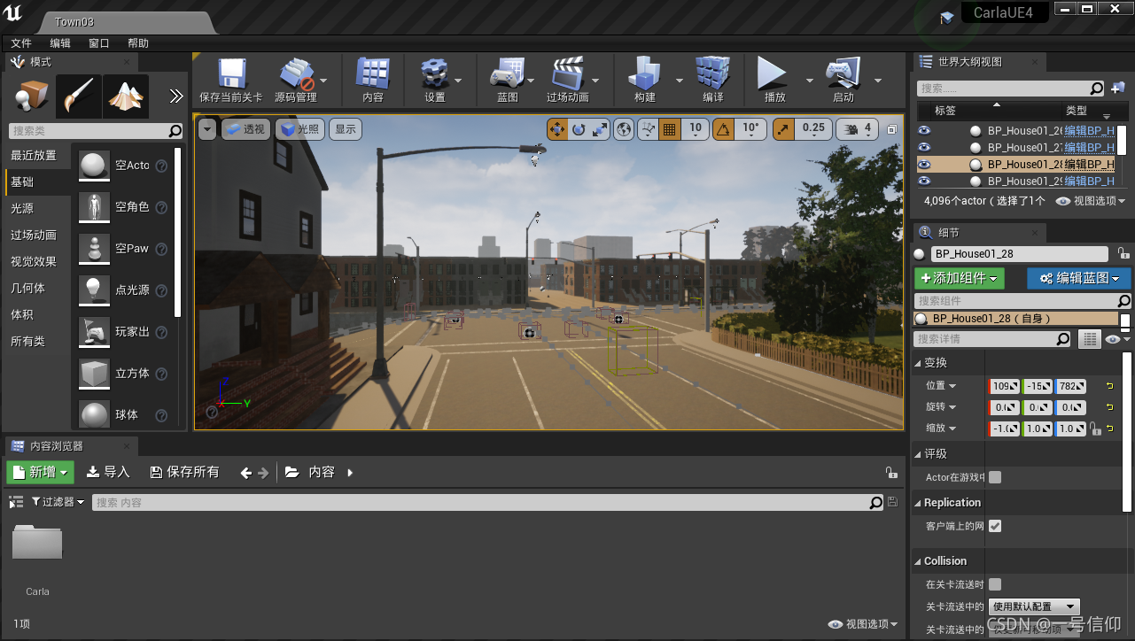Open viewport options dropdown arrow
The width and height of the screenshot is (1135, 641).
(206, 129)
